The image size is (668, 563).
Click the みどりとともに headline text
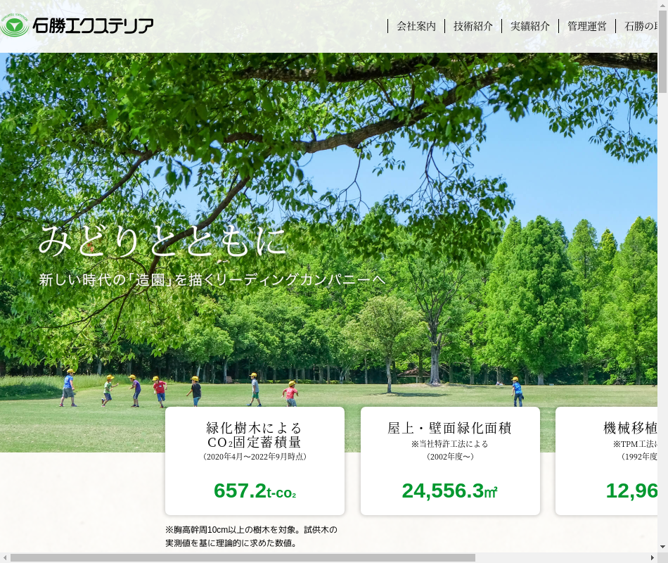pyautogui.click(x=163, y=241)
